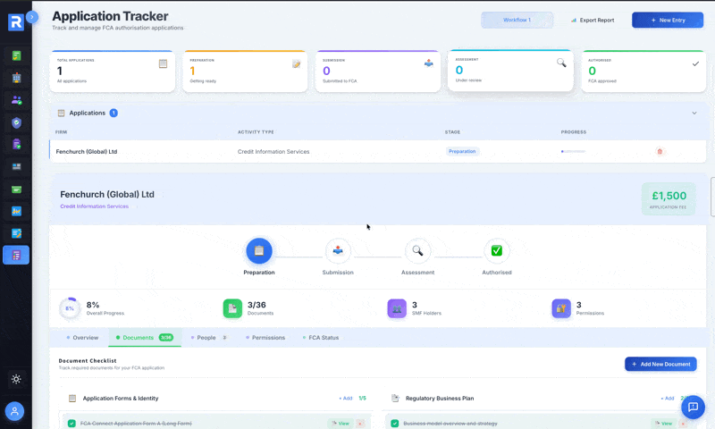Select the Preparation stage step icon
The width and height of the screenshot is (715, 429).
pos(259,251)
